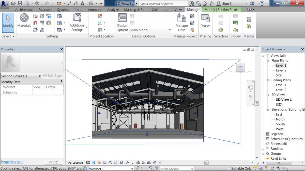Click the Save icon in Quick Access toolbar

click(20, 3)
